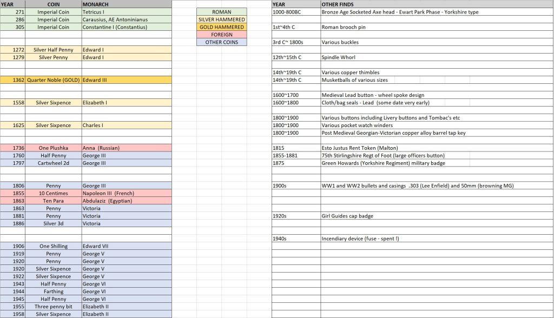Click the "1940s" year cell

(x=296, y=239)
